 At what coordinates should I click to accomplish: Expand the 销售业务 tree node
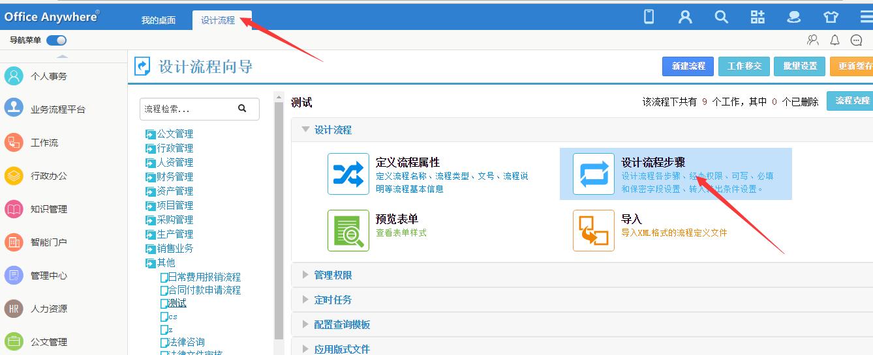[151, 249]
